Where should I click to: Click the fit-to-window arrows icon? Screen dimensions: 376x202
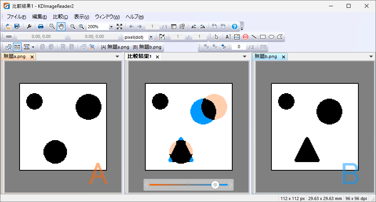[x=119, y=27]
